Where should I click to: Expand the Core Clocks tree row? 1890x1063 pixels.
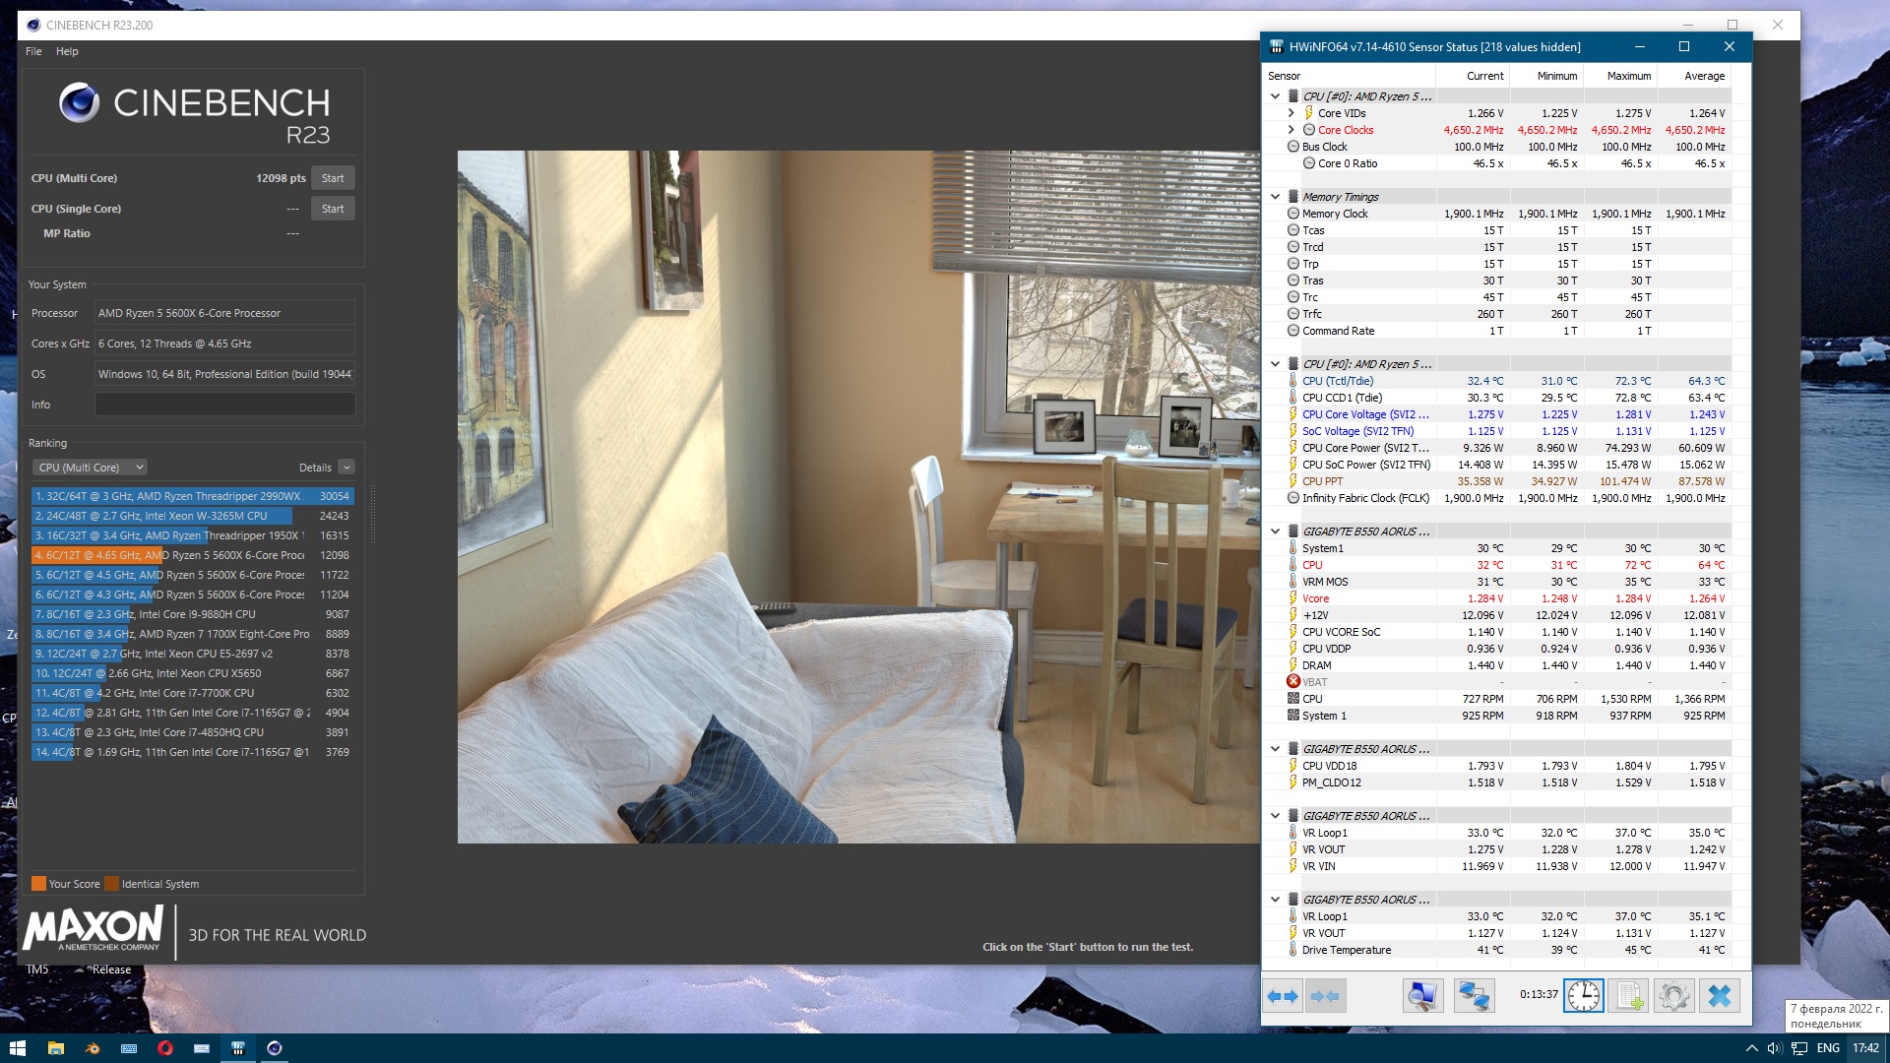(1291, 130)
